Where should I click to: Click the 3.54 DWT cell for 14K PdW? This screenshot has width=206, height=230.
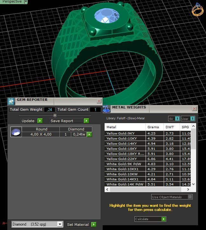172,184
